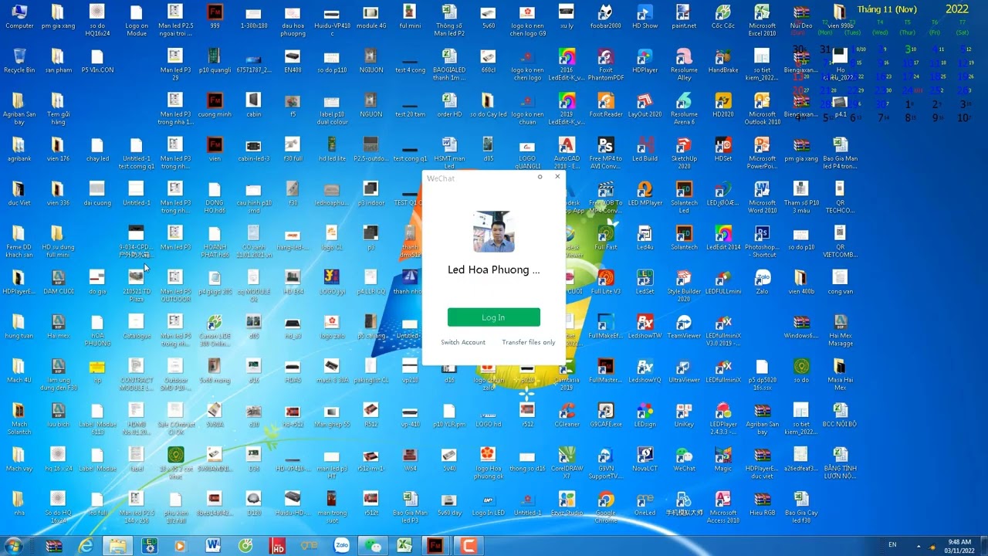988x556 pixels.
Task: Select the Microsoft Access 2010 desktop icon
Action: (722, 507)
